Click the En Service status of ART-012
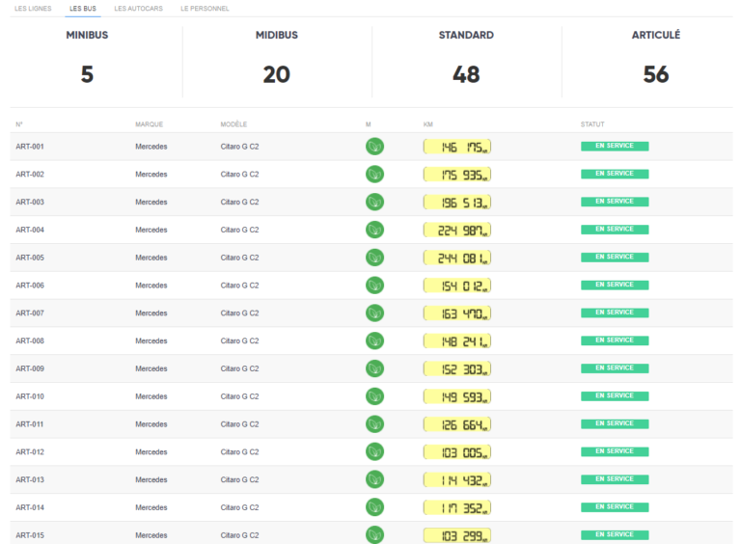The width and height of the screenshot is (741, 544). 614,451
